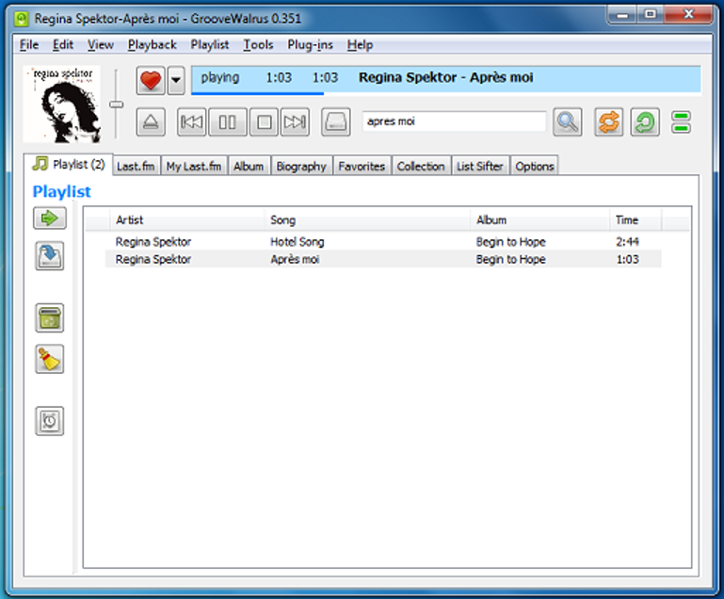Click the 'playing' status text
This screenshot has height=599, width=724.
pyautogui.click(x=220, y=77)
